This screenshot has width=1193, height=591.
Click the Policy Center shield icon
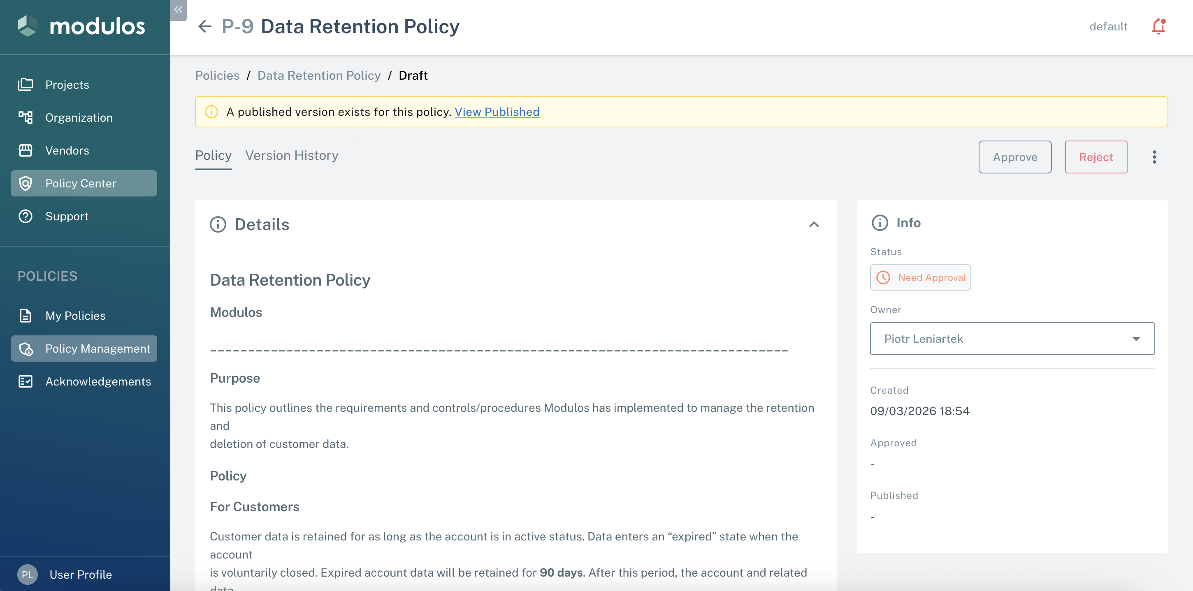pyautogui.click(x=26, y=183)
